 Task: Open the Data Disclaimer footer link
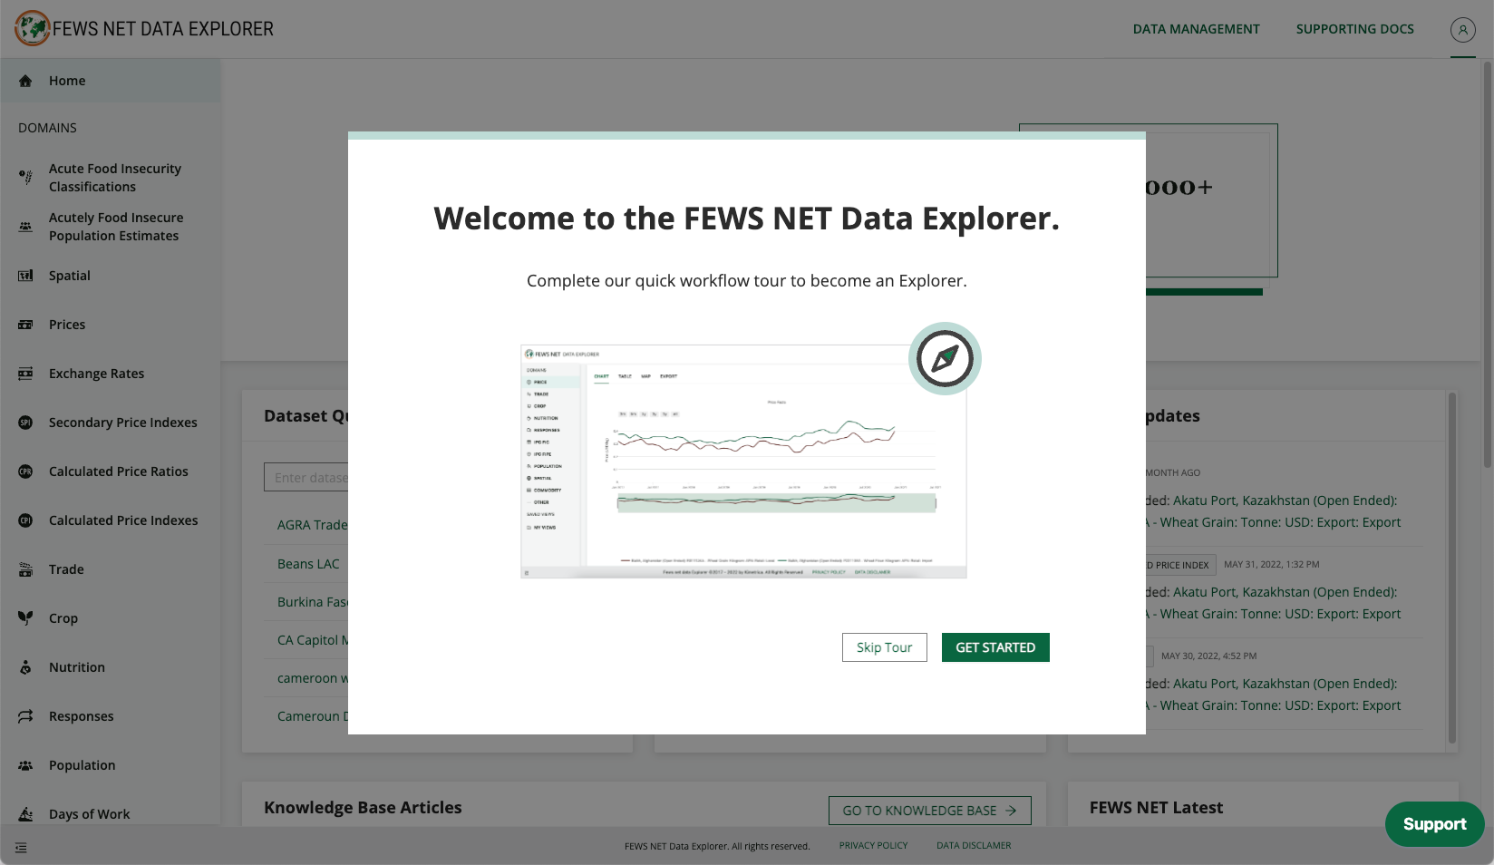[974, 846]
